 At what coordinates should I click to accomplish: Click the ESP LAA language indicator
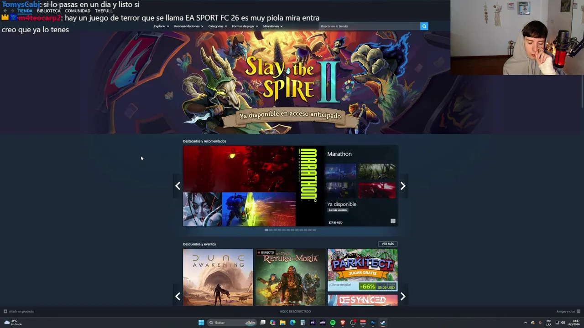coord(549,323)
